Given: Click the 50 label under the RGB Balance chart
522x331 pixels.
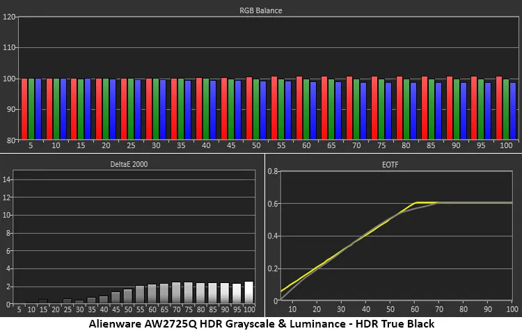Looking at the screenshot, I should (256, 146).
